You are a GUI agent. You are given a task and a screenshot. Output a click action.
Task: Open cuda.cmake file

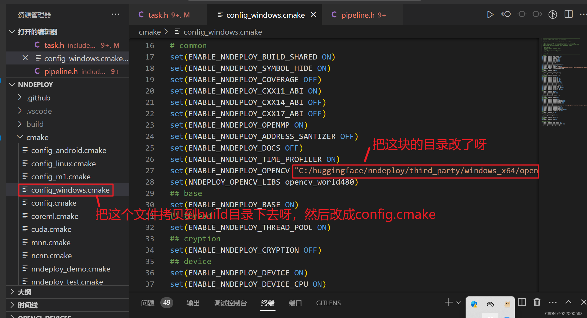coord(51,229)
